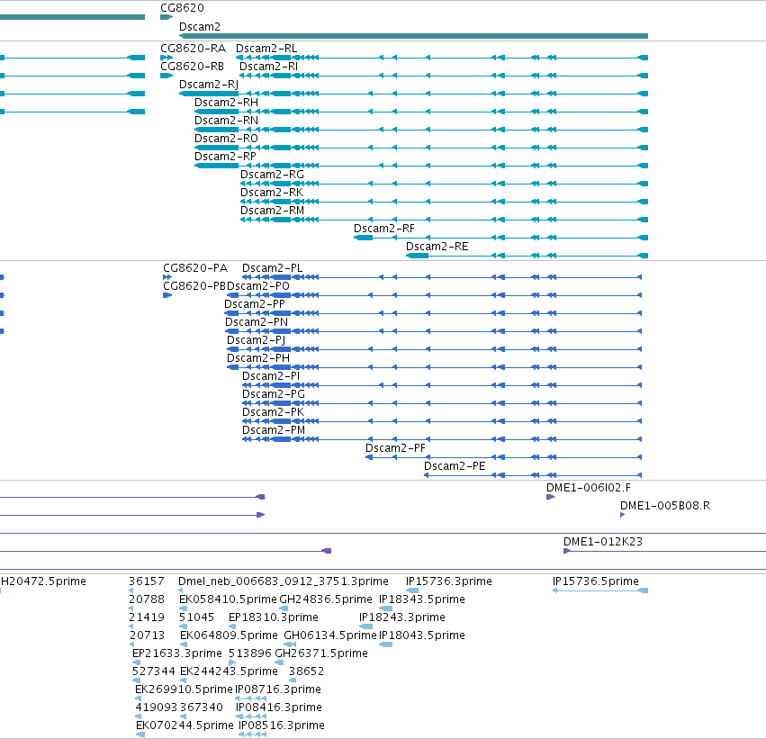Select feature 51045
766x739 pixels.
(197, 617)
